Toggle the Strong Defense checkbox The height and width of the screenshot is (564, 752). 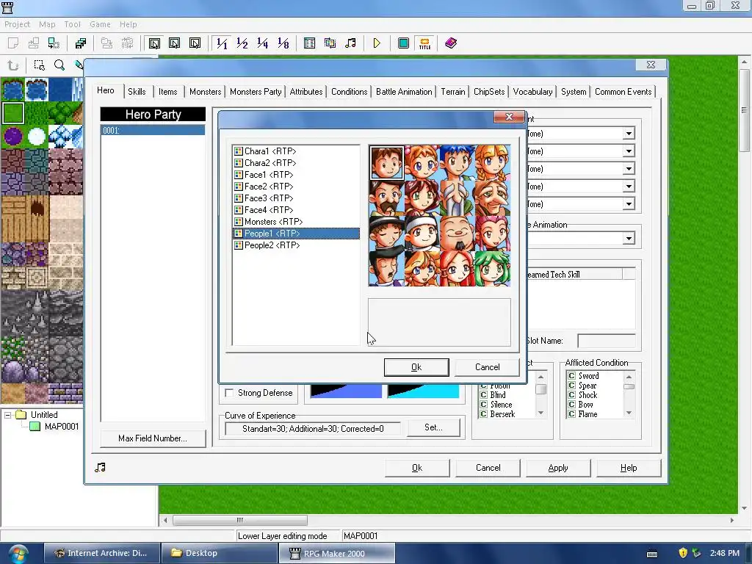(229, 393)
